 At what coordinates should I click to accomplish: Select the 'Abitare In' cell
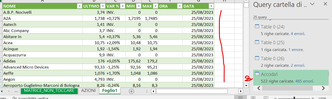[x=42, y=37]
